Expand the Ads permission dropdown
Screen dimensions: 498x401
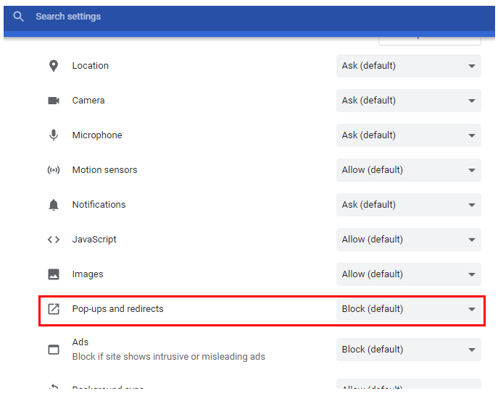tap(408, 350)
